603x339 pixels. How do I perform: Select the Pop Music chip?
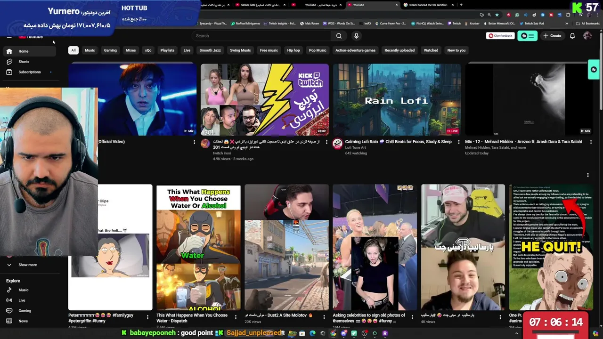pos(318,50)
